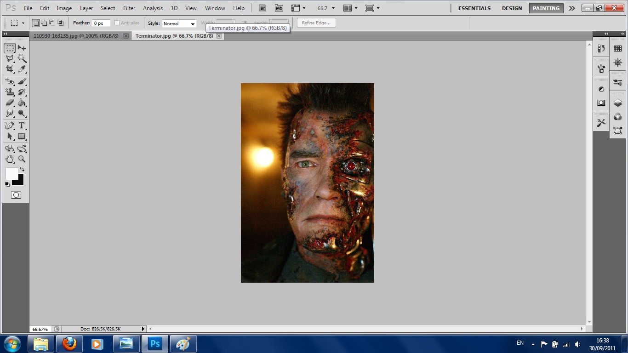Select the 3D Camera Rotate tool
The width and height of the screenshot is (628, 353).
coord(22,149)
